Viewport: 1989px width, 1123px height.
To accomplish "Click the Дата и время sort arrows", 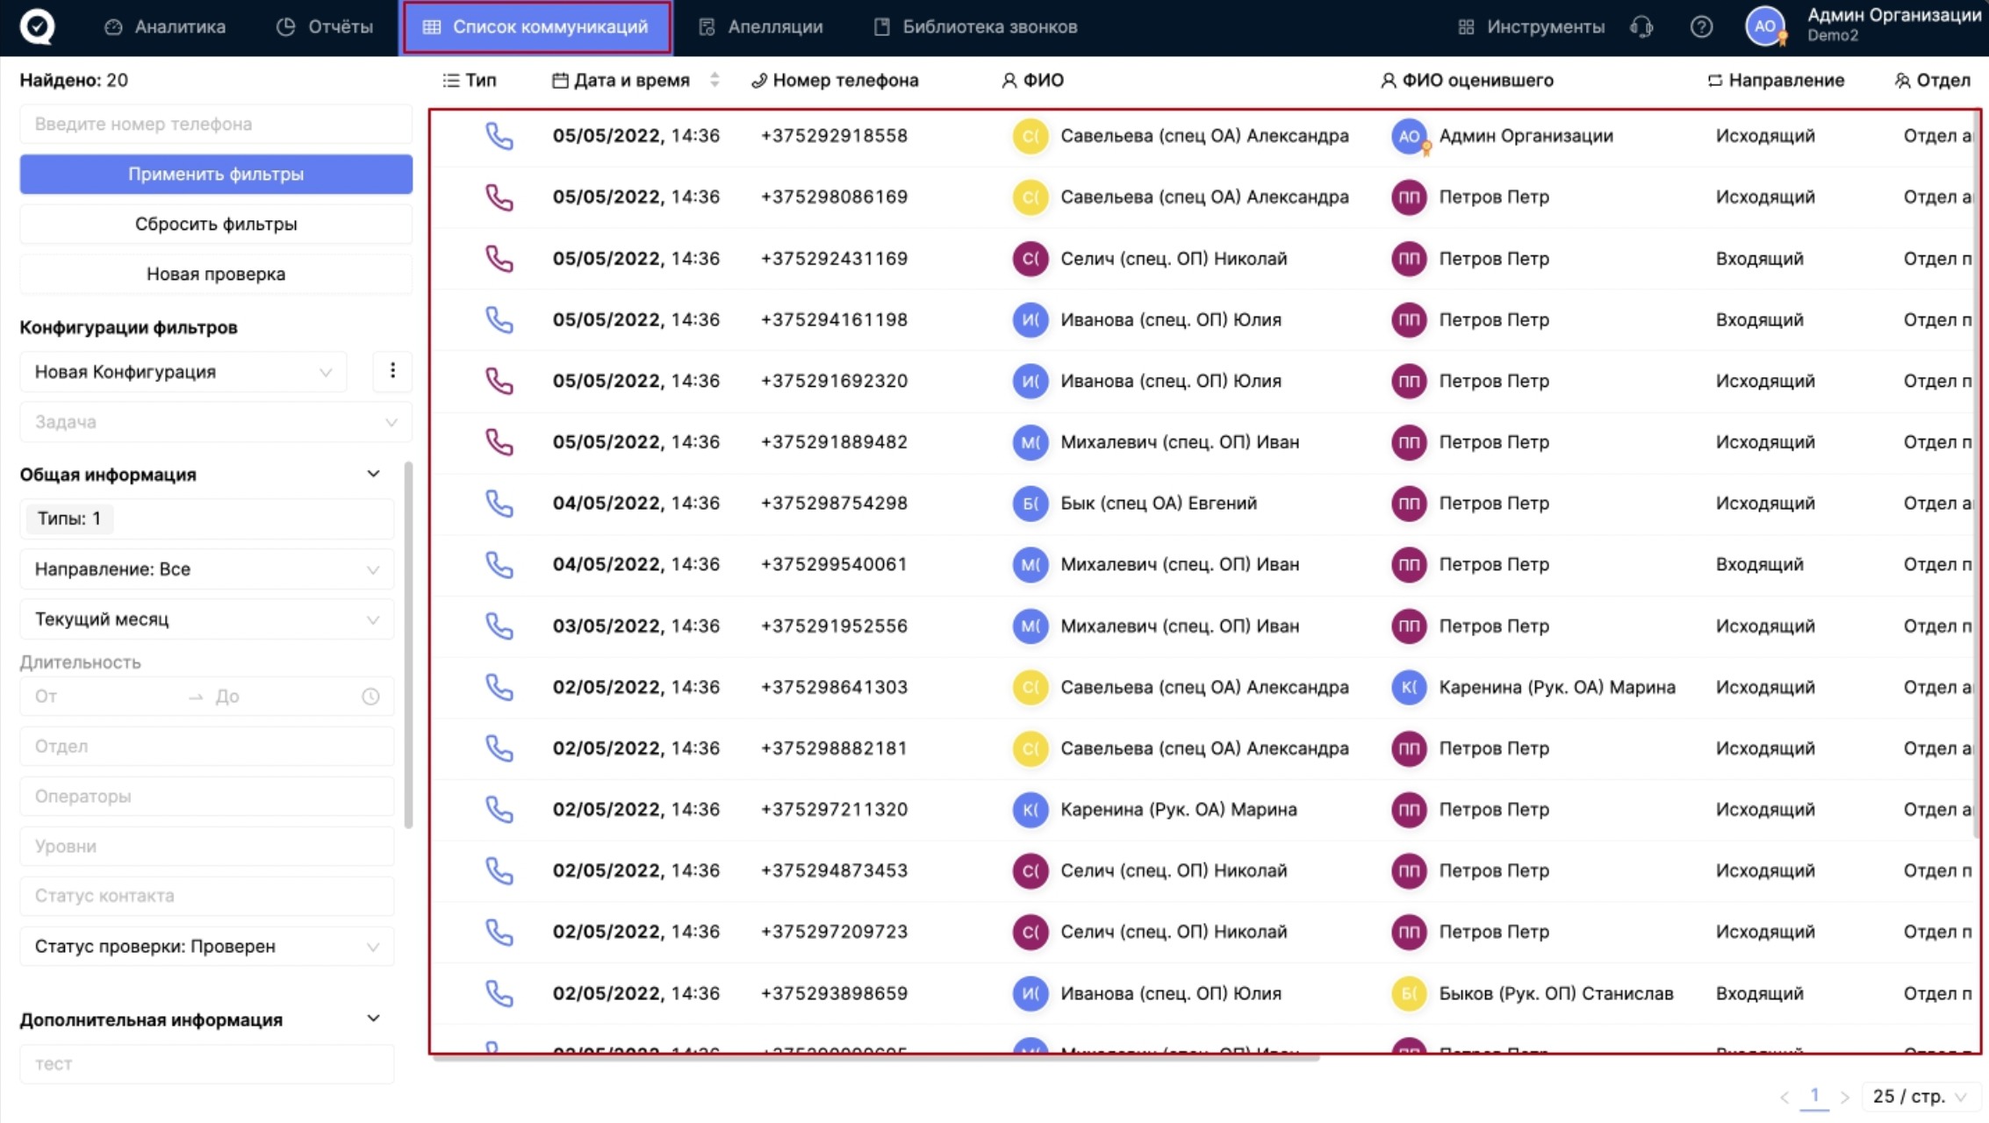I will point(714,80).
